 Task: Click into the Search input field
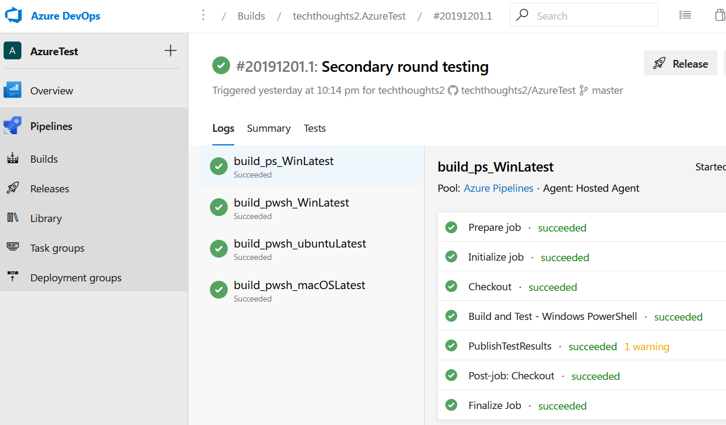pos(584,15)
